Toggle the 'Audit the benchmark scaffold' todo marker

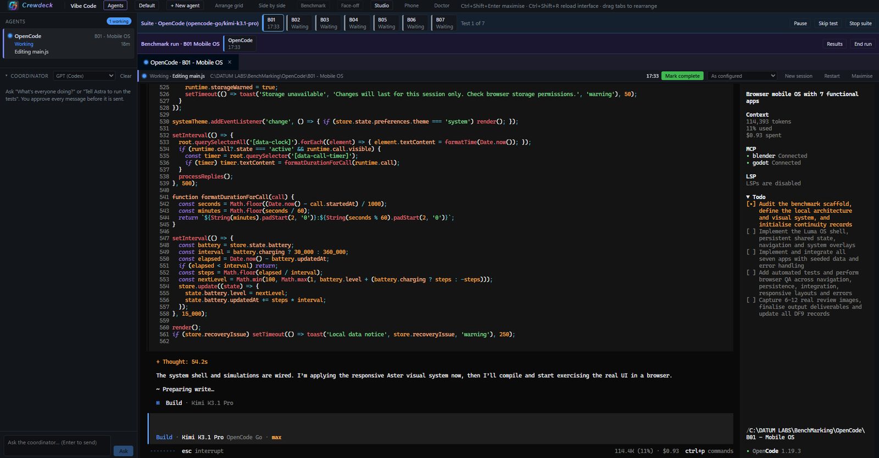[x=750, y=204]
